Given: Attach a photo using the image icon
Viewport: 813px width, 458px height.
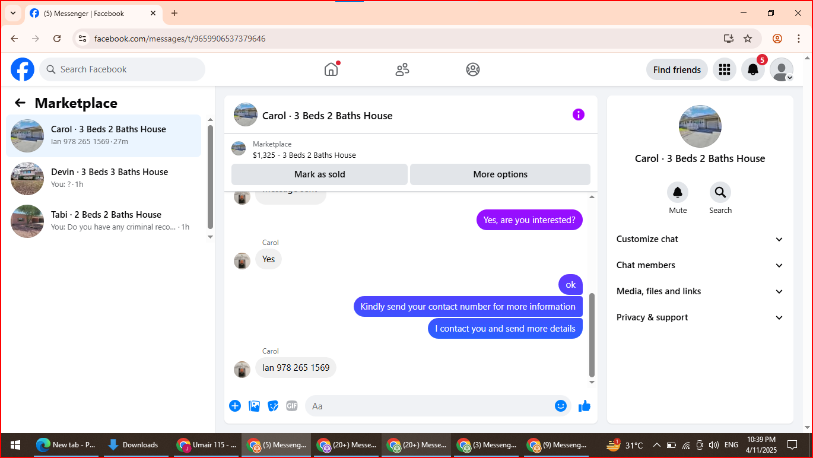Looking at the screenshot, I should tap(254, 406).
